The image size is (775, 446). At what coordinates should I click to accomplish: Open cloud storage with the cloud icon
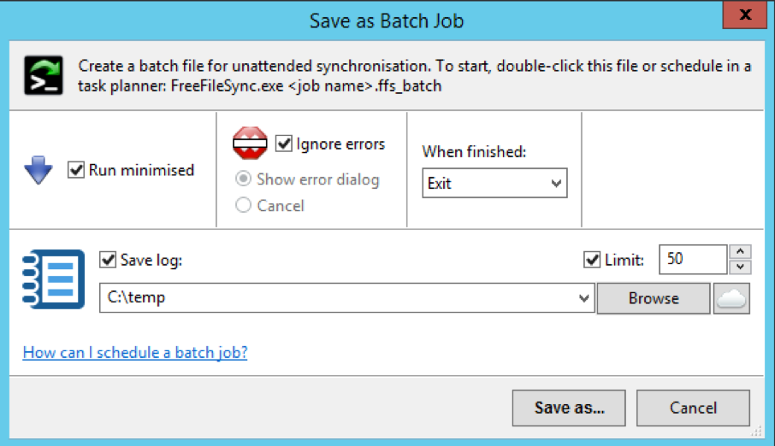point(731,298)
